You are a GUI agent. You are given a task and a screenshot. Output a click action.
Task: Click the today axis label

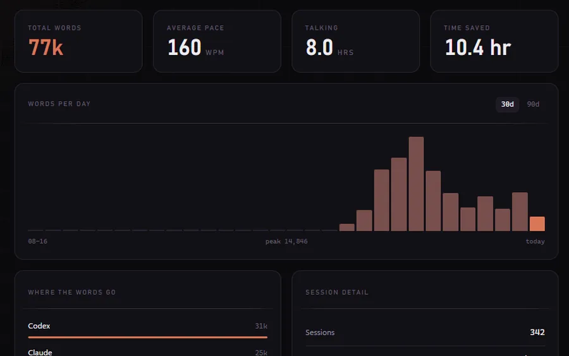click(x=535, y=242)
